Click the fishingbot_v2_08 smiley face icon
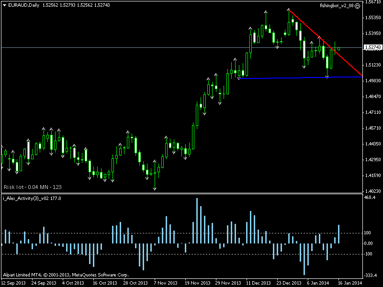The width and height of the screenshot is (383, 287). (x=357, y=6)
